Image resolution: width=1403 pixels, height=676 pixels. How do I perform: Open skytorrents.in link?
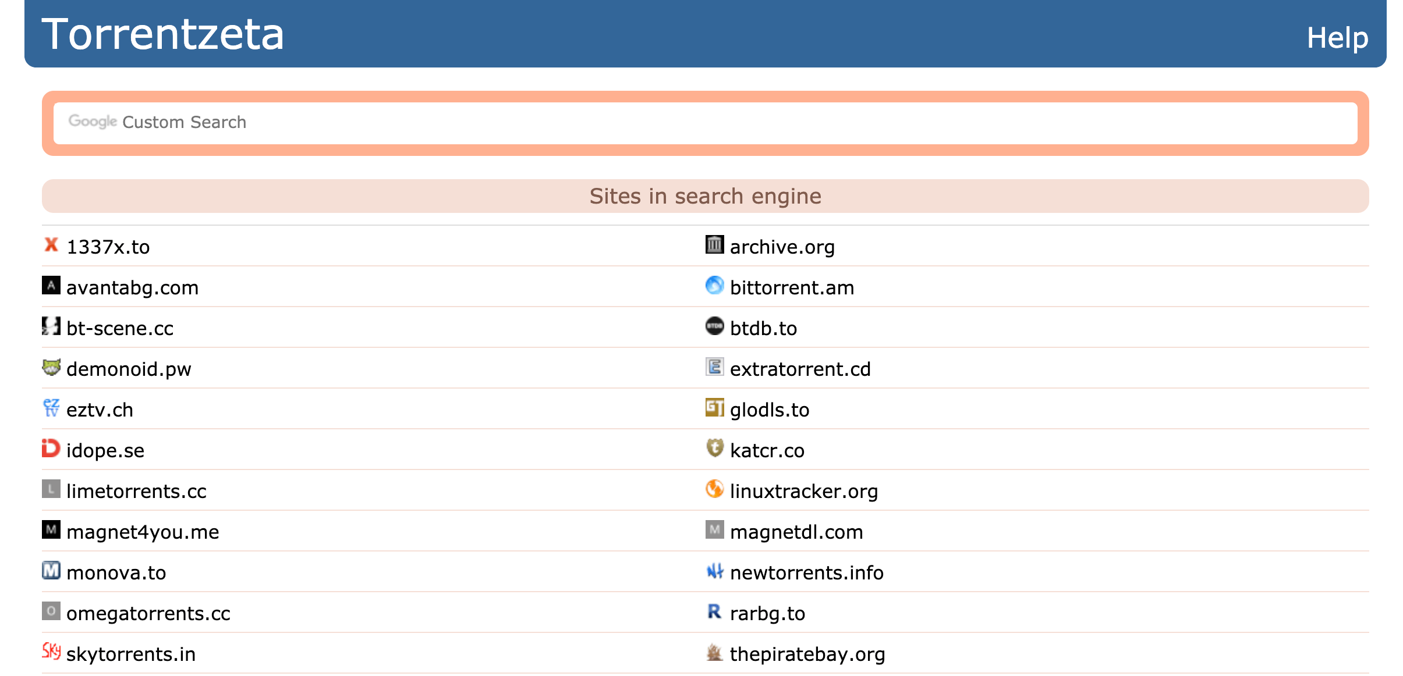131,654
